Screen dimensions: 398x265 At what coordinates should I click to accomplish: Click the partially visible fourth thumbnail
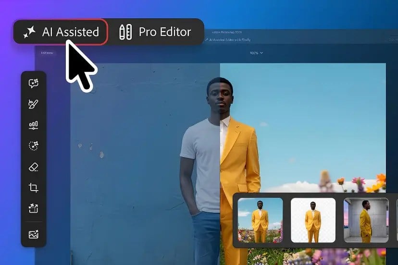click(x=397, y=220)
